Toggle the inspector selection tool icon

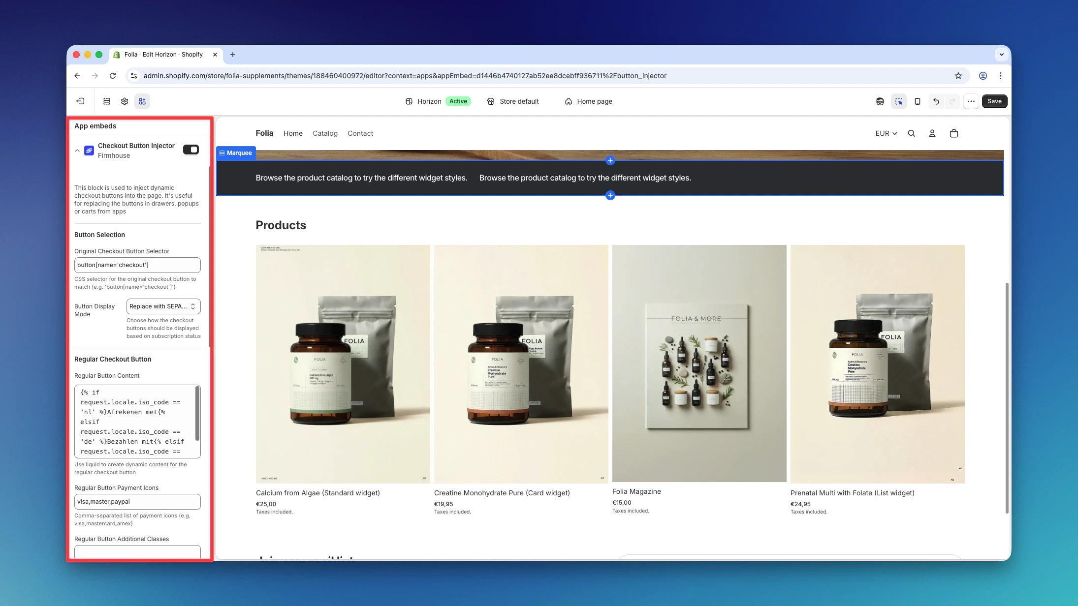tap(899, 101)
